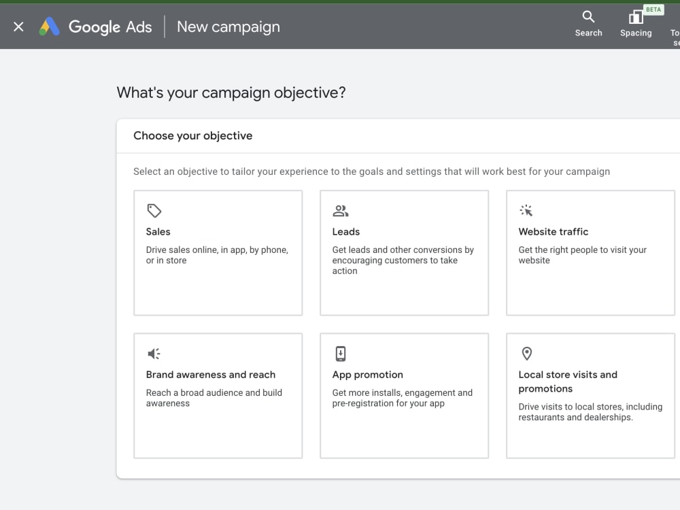Screen dimensions: 680x510
Task: Click the Google Ads logo icon
Action: (x=50, y=27)
